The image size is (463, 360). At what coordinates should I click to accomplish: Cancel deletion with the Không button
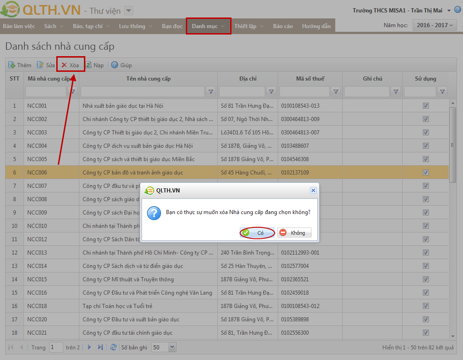(294, 232)
